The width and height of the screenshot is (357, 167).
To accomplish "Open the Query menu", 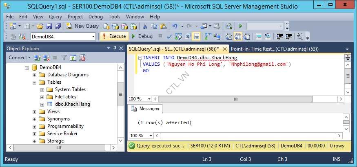I will (x=55, y=17).
